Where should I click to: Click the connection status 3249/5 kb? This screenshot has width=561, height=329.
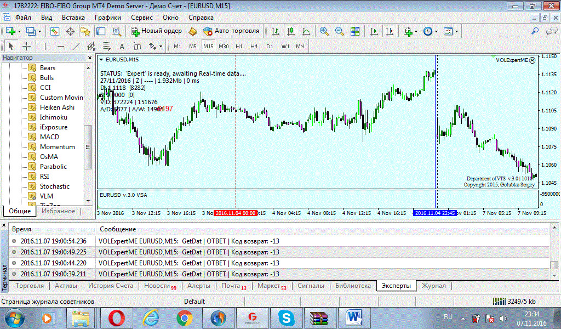pos(514,302)
